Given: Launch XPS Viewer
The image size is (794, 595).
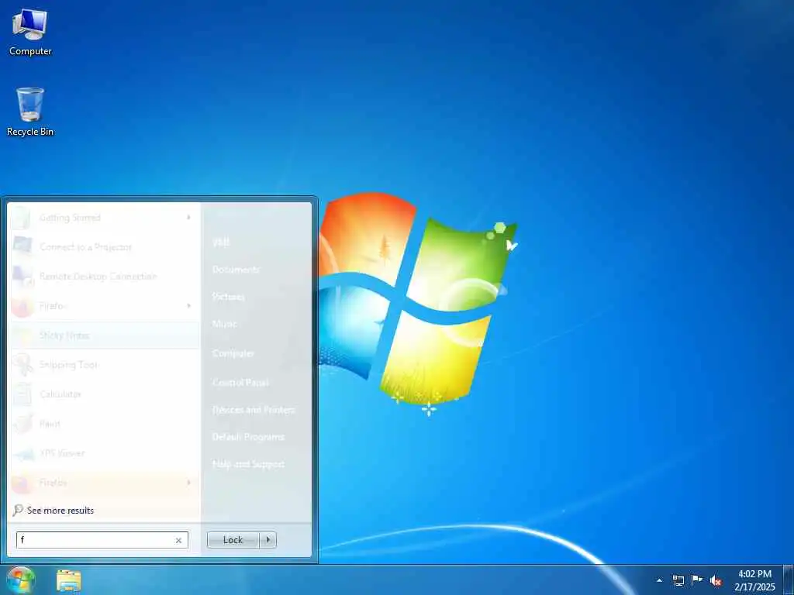Looking at the screenshot, I should point(105,452).
